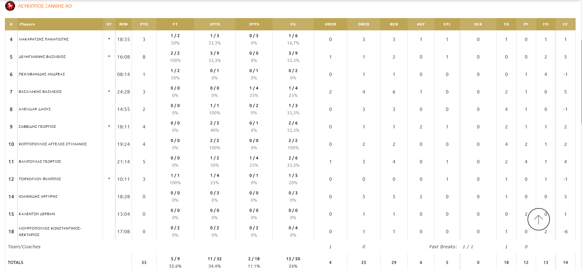
Task: Click the scroll-to-top arrow button
Action: [539, 219]
